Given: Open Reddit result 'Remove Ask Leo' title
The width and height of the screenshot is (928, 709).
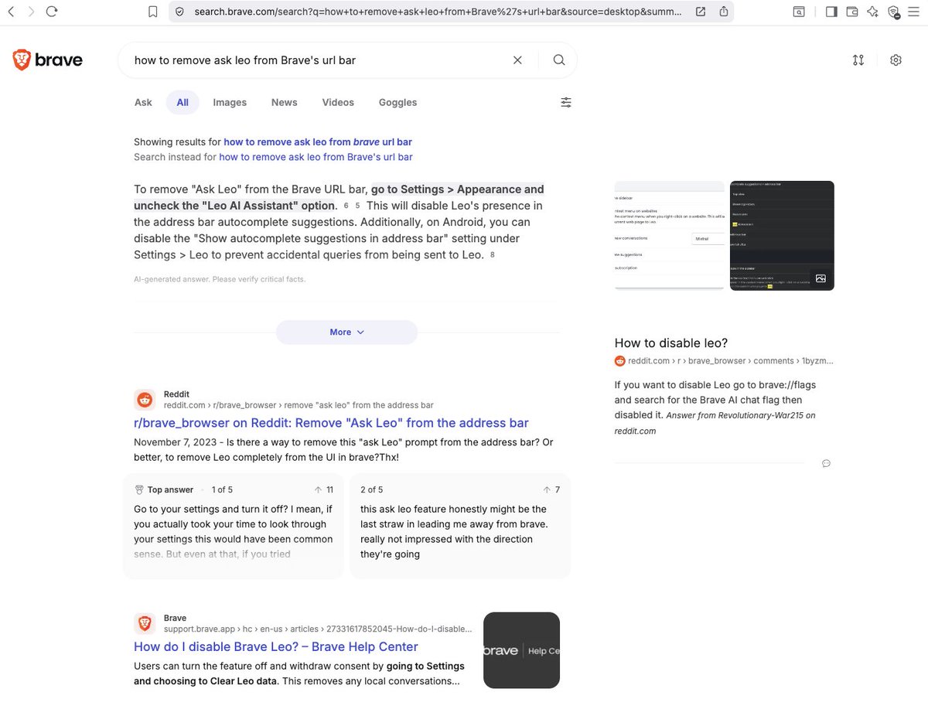Looking at the screenshot, I should pyautogui.click(x=331, y=423).
